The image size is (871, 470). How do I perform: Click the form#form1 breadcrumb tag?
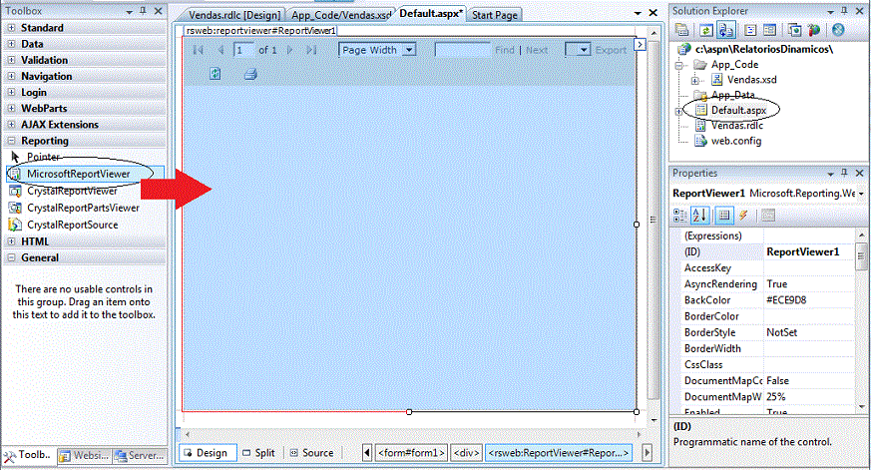tap(410, 453)
